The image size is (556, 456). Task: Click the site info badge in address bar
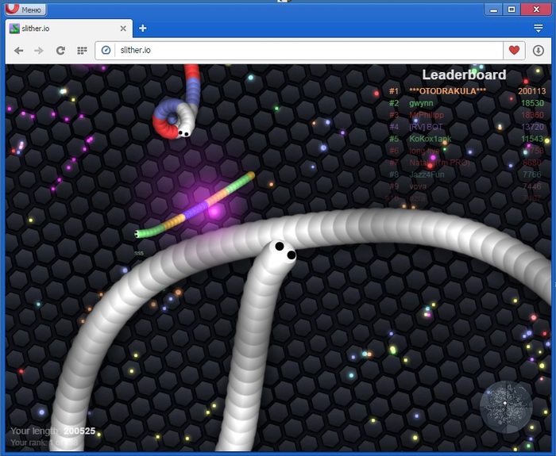coord(106,50)
